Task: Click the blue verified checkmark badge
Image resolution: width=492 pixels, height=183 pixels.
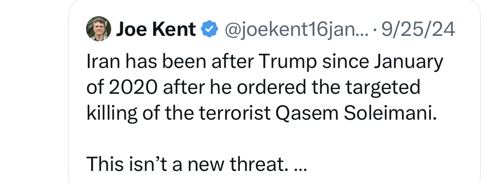Action: pyautogui.click(x=210, y=30)
